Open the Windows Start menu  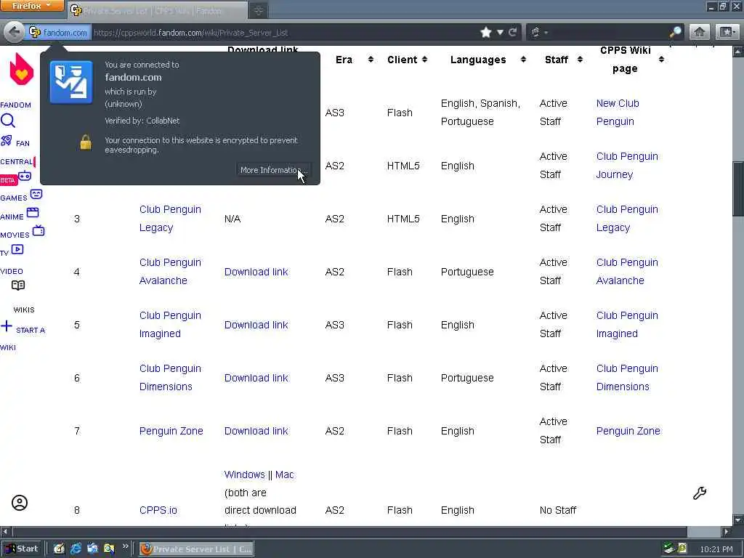(x=22, y=549)
